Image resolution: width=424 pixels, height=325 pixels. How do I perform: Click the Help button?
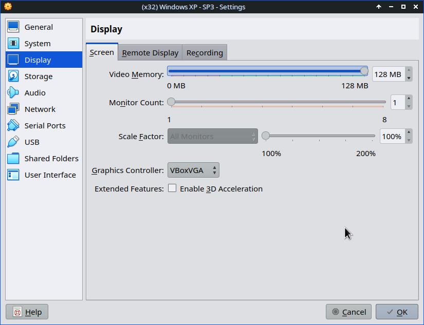point(27,312)
